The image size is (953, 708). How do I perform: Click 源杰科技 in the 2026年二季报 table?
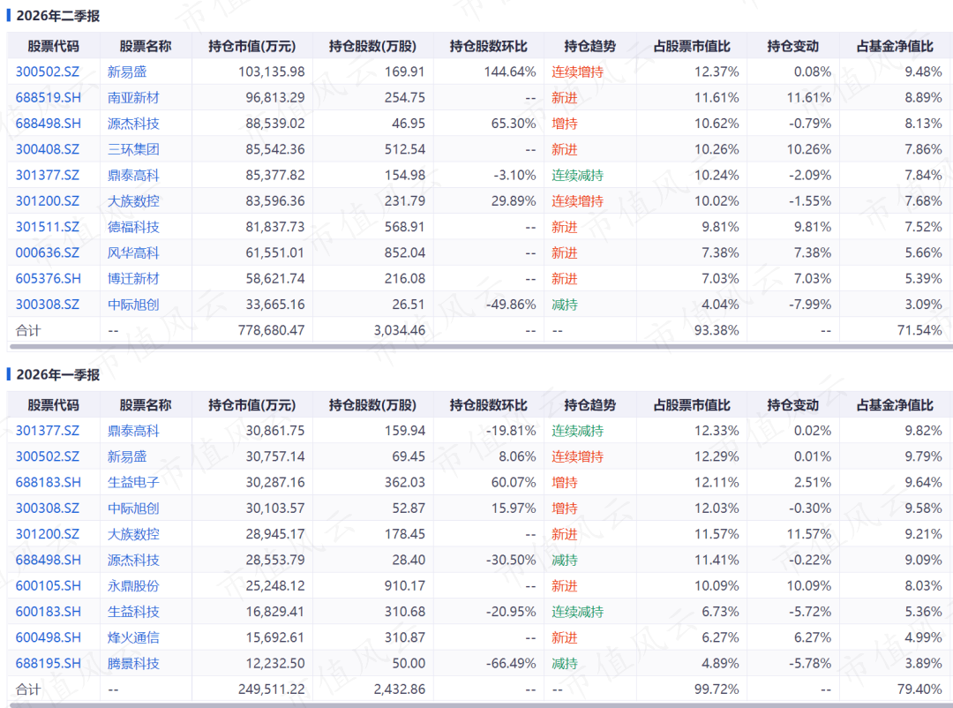[133, 124]
